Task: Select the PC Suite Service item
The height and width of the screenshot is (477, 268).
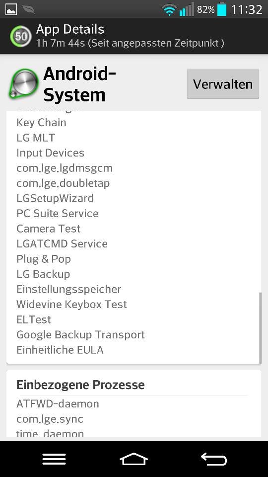Action: point(58,214)
